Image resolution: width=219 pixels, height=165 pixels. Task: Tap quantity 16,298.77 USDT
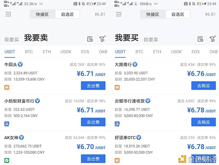(137, 110)
